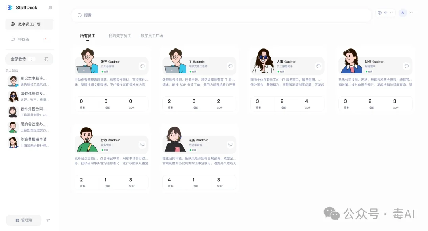Start chat with 张三 via message icon
428x231 pixels.
pyautogui.click(x=143, y=66)
